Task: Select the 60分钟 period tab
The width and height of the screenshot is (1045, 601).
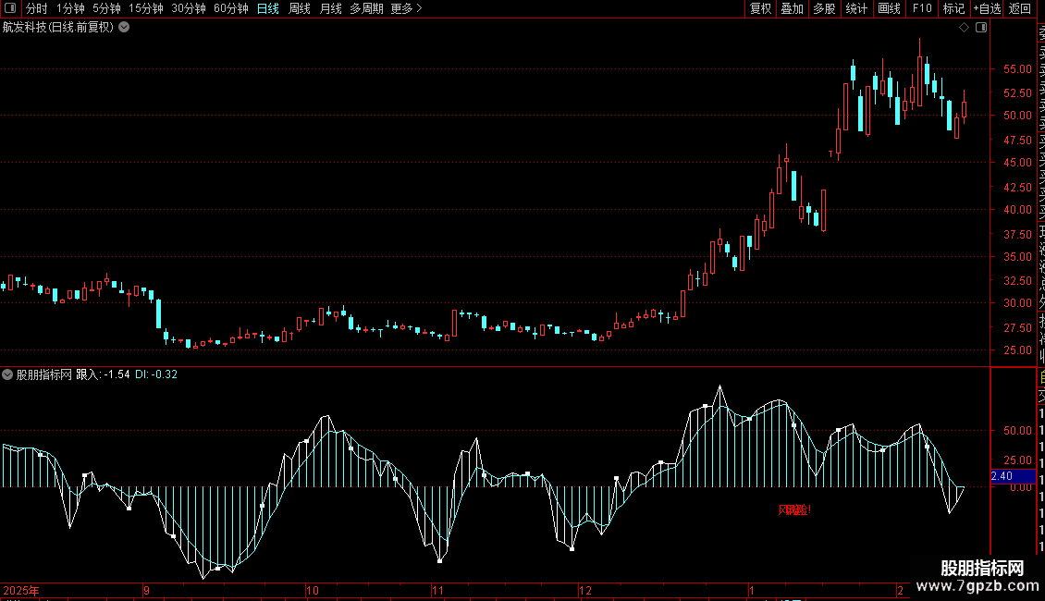Action: [x=231, y=8]
